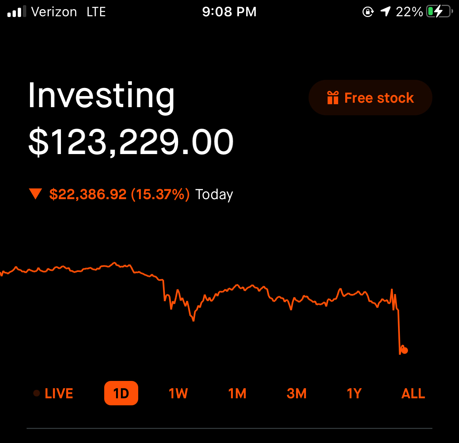Viewport: 459px width, 443px height.
Task: Tap the LIVE status dot
Action: point(37,393)
